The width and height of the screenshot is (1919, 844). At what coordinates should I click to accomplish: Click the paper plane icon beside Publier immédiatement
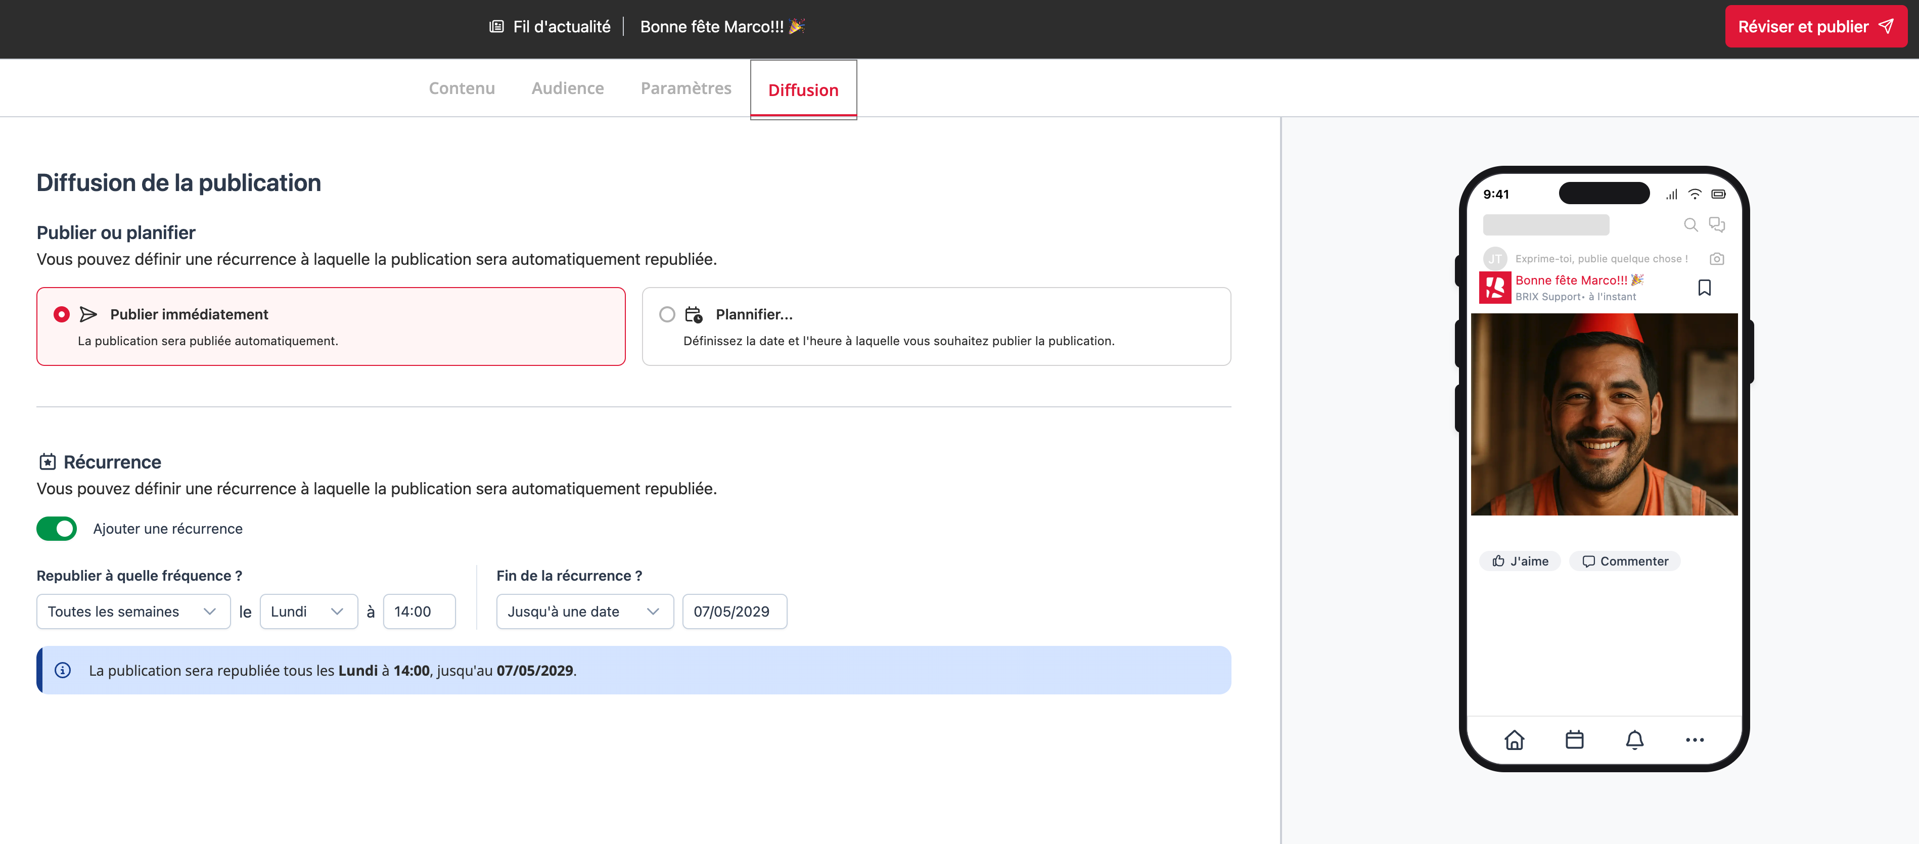tap(88, 314)
